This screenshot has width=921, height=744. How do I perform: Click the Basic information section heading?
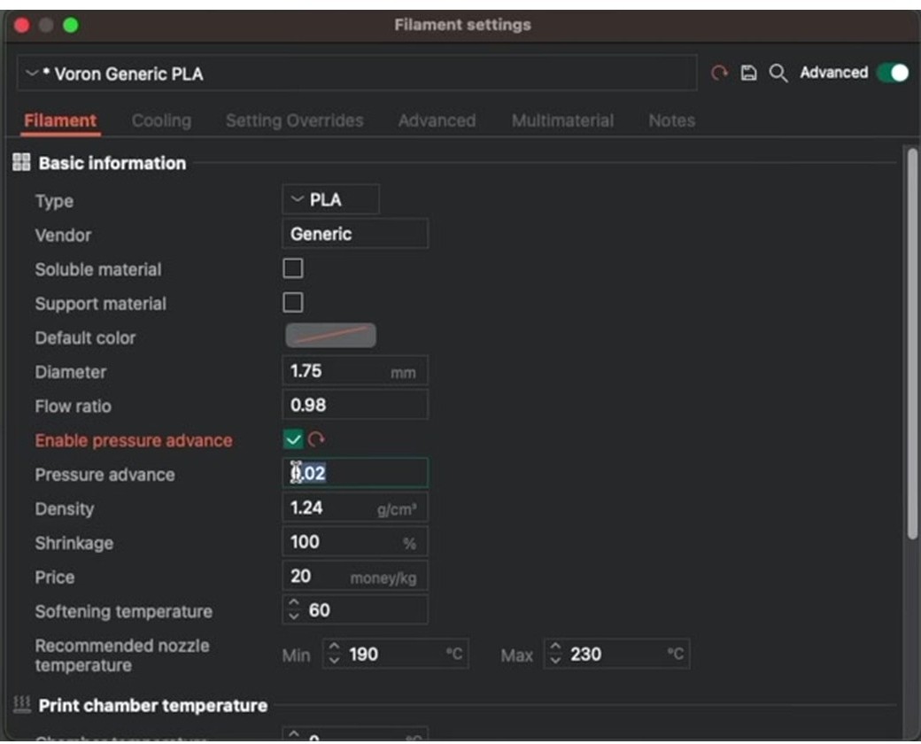(112, 163)
